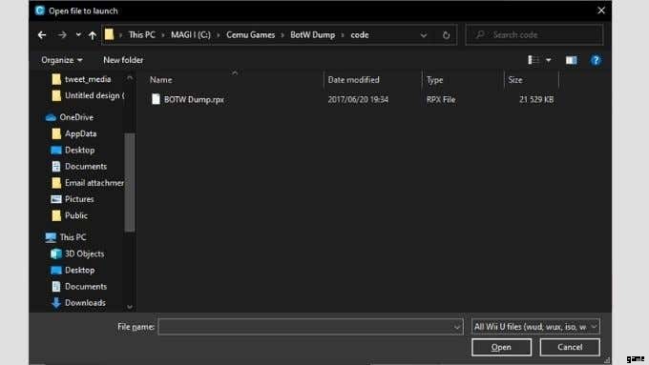Image resolution: width=649 pixels, height=365 pixels.
Task: Open Documents under This PC
Action: pos(78,287)
